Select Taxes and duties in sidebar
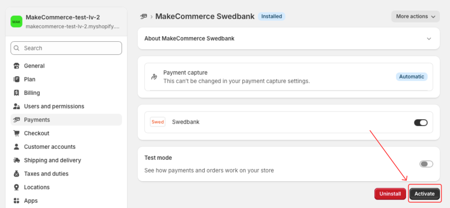Image resolution: width=450 pixels, height=208 pixels. 46,174
